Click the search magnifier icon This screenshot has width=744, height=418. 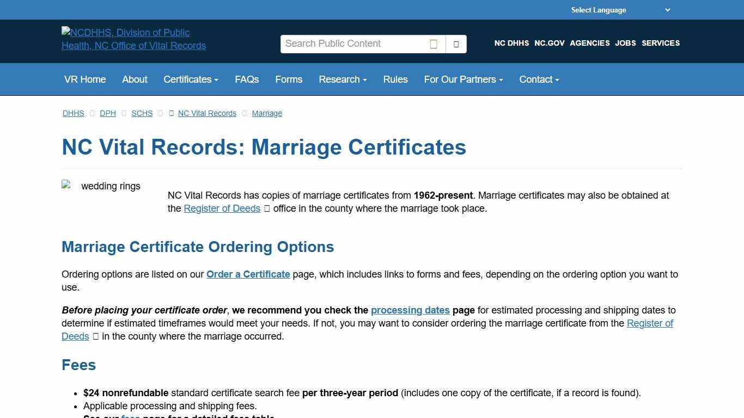[x=433, y=44]
